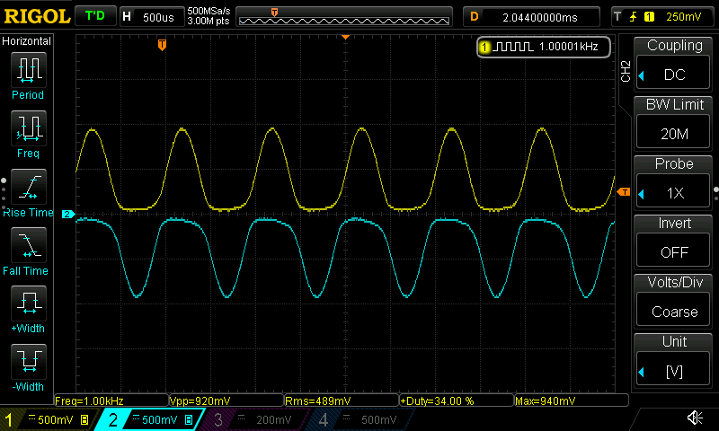Click the rising edge trigger icon
Screen dimensions: 719x431
click(x=633, y=17)
